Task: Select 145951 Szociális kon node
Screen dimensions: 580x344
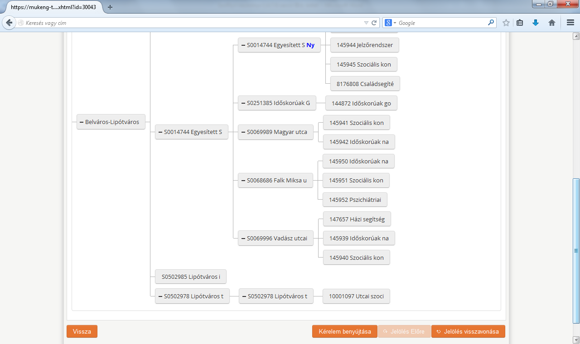Action: point(356,180)
